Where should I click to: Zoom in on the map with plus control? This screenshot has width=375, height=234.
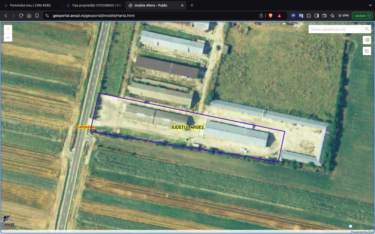(8, 29)
